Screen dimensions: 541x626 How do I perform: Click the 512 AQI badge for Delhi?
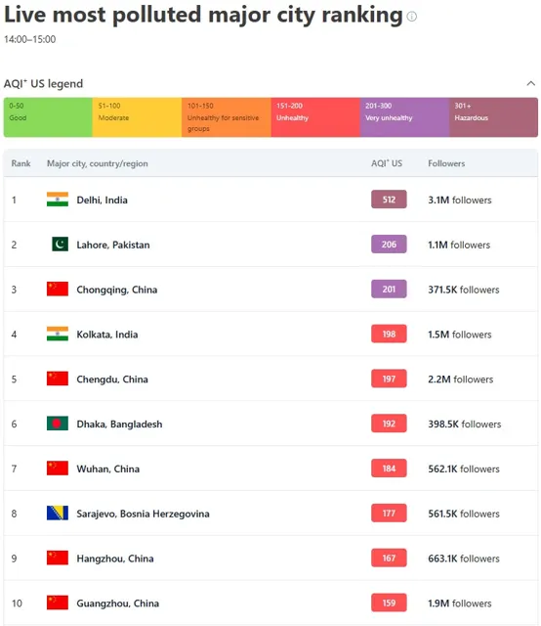click(389, 200)
